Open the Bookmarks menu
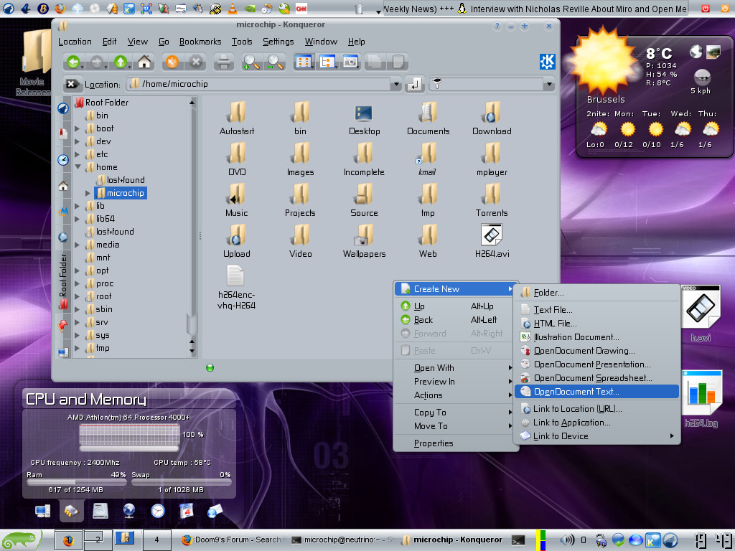This screenshot has height=551, width=735. [x=200, y=42]
